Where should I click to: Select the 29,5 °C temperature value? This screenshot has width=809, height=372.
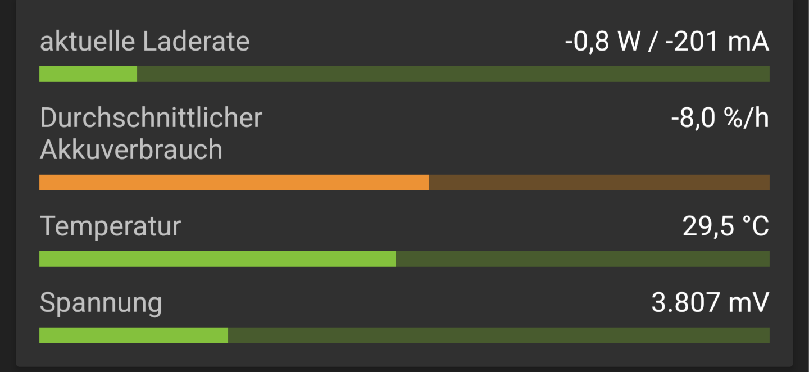[x=725, y=226]
